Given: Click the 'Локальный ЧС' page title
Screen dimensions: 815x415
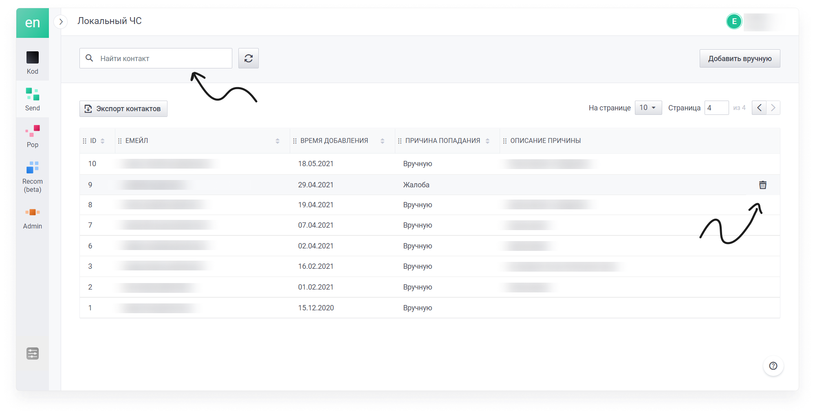Looking at the screenshot, I should [110, 21].
